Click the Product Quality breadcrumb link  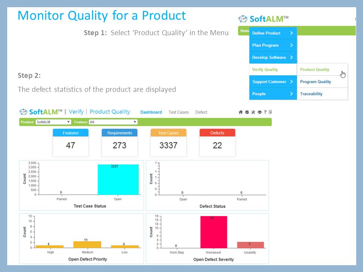tap(110, 112)
